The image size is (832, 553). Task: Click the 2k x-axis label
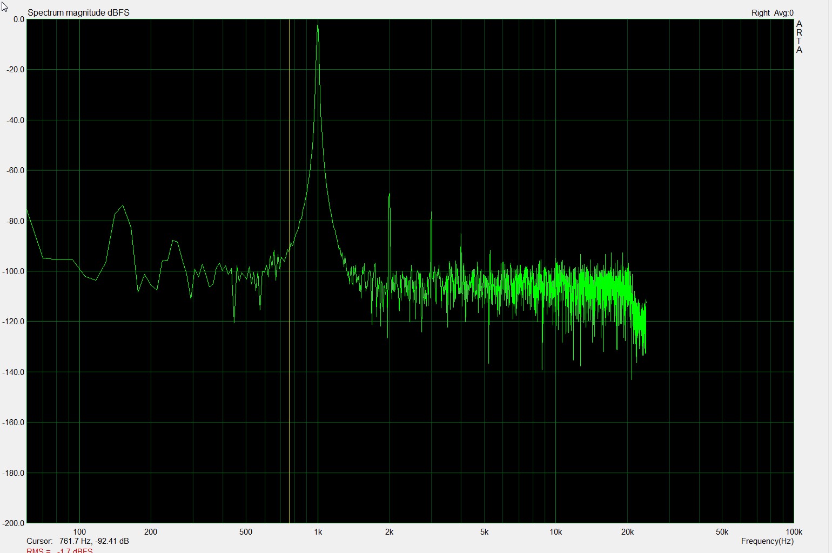coord(389,531)
